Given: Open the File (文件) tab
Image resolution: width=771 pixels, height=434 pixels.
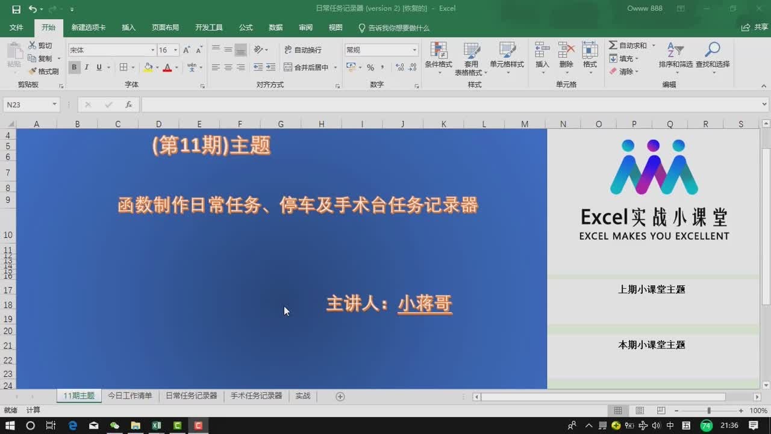Looking at the screenshot, I should click(16, 28).
